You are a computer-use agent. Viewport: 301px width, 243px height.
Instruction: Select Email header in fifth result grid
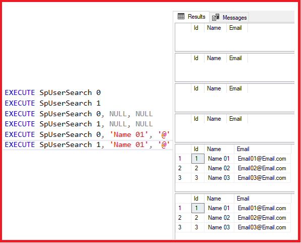tap(263, 149)
